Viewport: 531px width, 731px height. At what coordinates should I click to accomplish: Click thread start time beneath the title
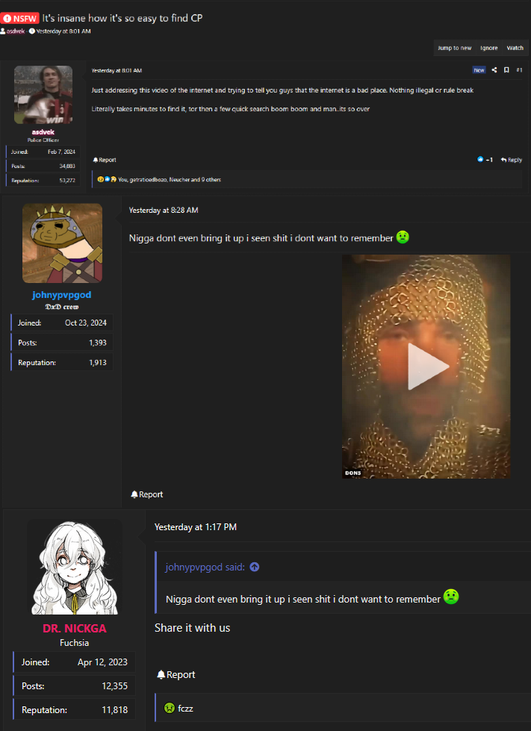click(63, 31)
